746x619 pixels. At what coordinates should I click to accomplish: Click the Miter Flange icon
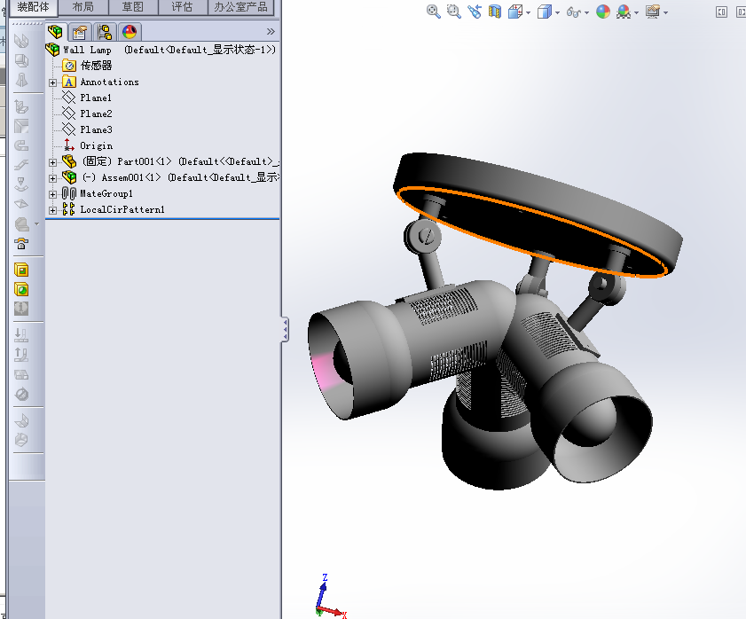pyautogui.click(x=21, y=126)
